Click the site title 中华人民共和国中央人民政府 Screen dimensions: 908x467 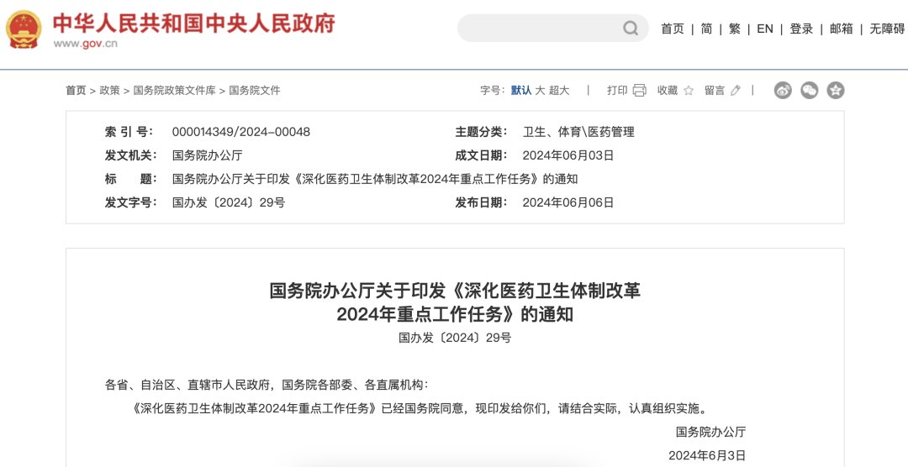pyautogui.click(x=194, y=24)
